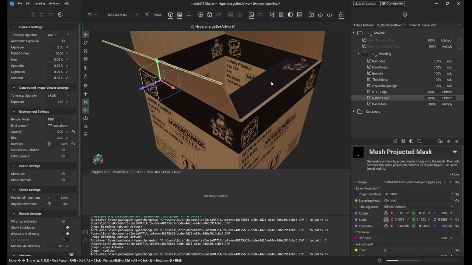This screenshot has width=472, height=265.
Task: Expand the Cardboard folder layer
Action: pyautogui.click(x=354, y=112)
